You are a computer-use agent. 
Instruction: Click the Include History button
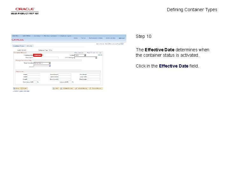81,88
